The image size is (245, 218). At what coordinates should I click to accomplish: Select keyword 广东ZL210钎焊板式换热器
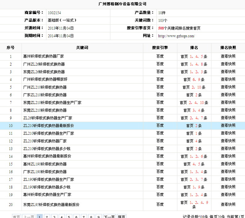pyautogui.click(x=45, y=95)
